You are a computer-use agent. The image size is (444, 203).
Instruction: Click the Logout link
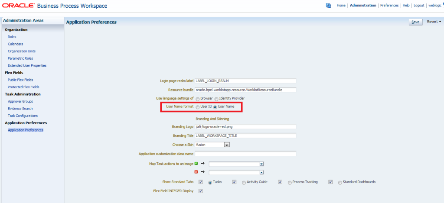[x=419, y=5]
